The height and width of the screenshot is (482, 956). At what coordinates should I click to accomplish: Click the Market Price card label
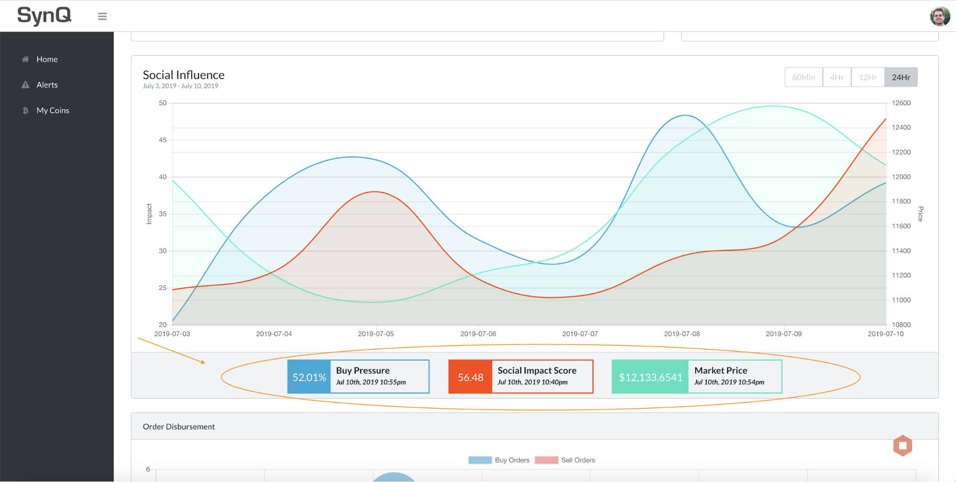(x=721, y=371)
